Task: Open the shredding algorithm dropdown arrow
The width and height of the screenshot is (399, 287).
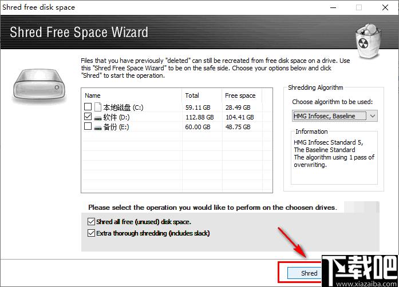Action: [x=373, y=116]
